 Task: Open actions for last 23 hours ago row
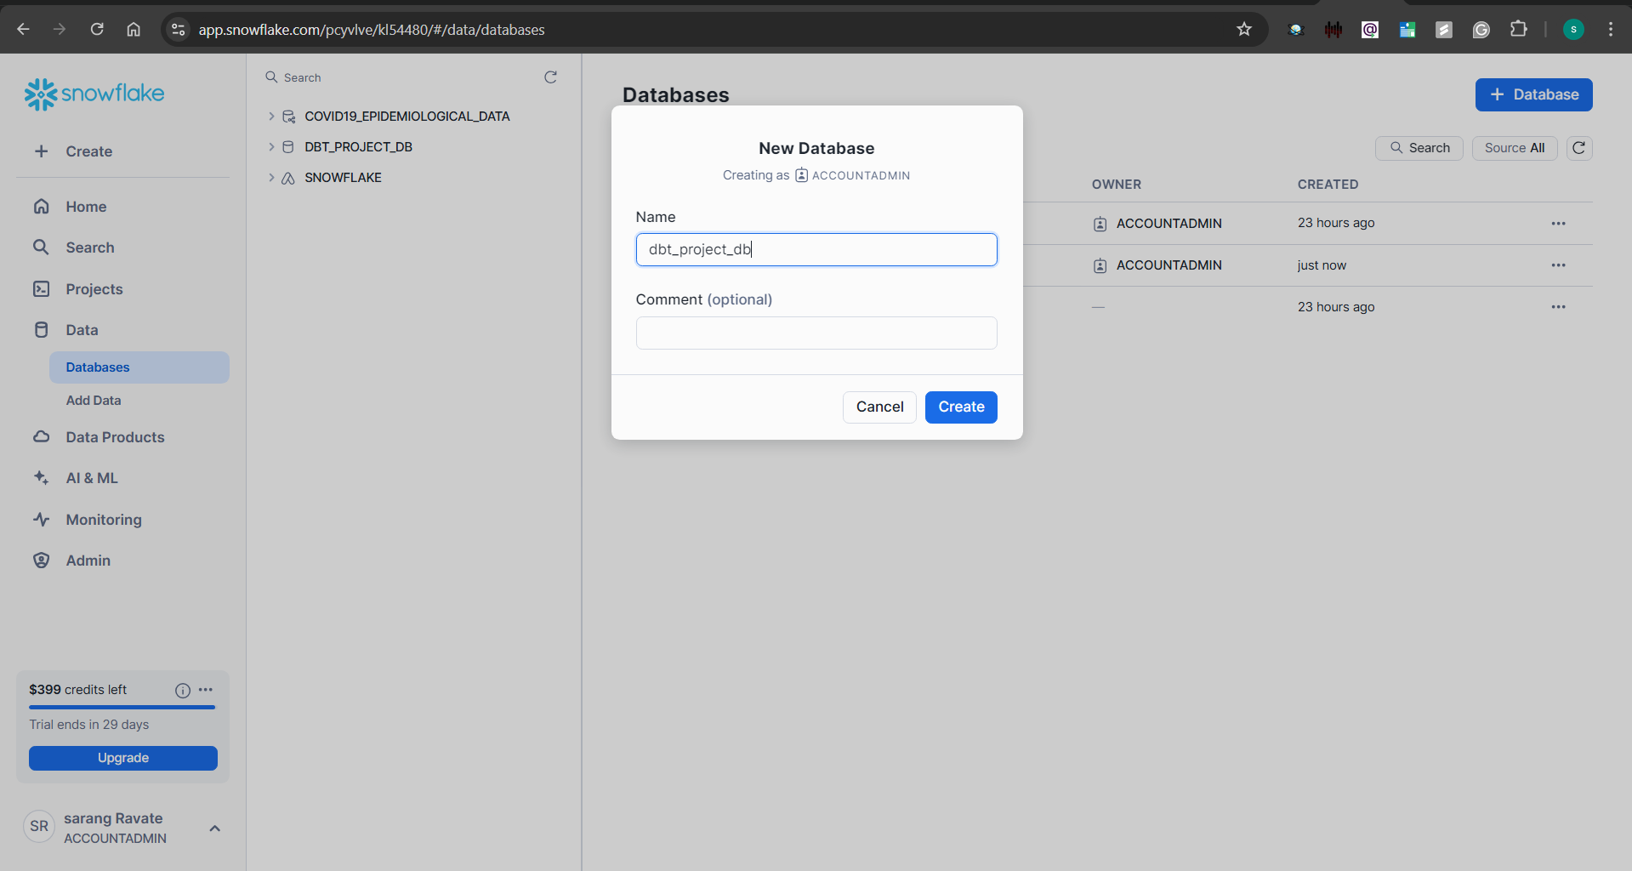pos(1558,307)
